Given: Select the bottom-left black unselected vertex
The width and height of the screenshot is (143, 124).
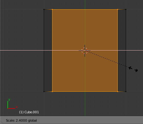Looking at the screenshot, I should tap(44, 91).
